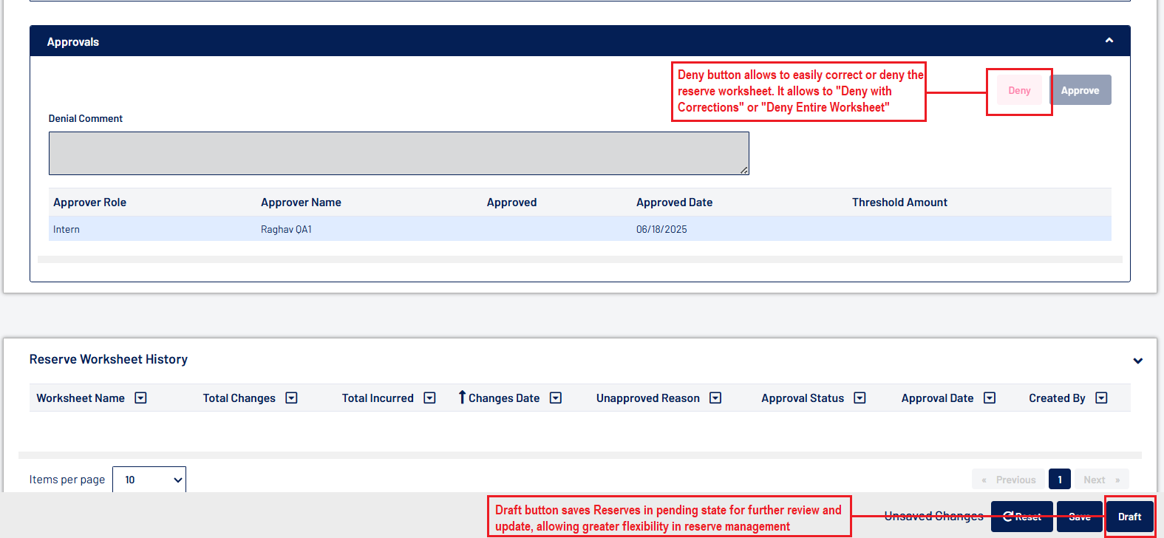Sort by Changes Date column header
The image size is (1164, 538).
point(503,398)
